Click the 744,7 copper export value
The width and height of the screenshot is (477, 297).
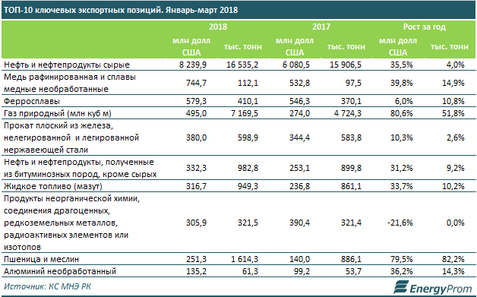(197, 83)
